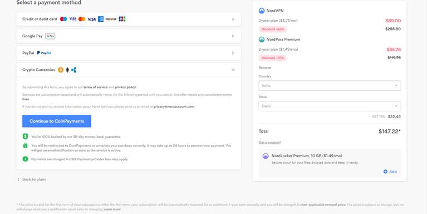Image resolution: width=427 pixels, height=214 pixels.
Task: Expand the Google Pay payment option
Action: coord(129,36)
